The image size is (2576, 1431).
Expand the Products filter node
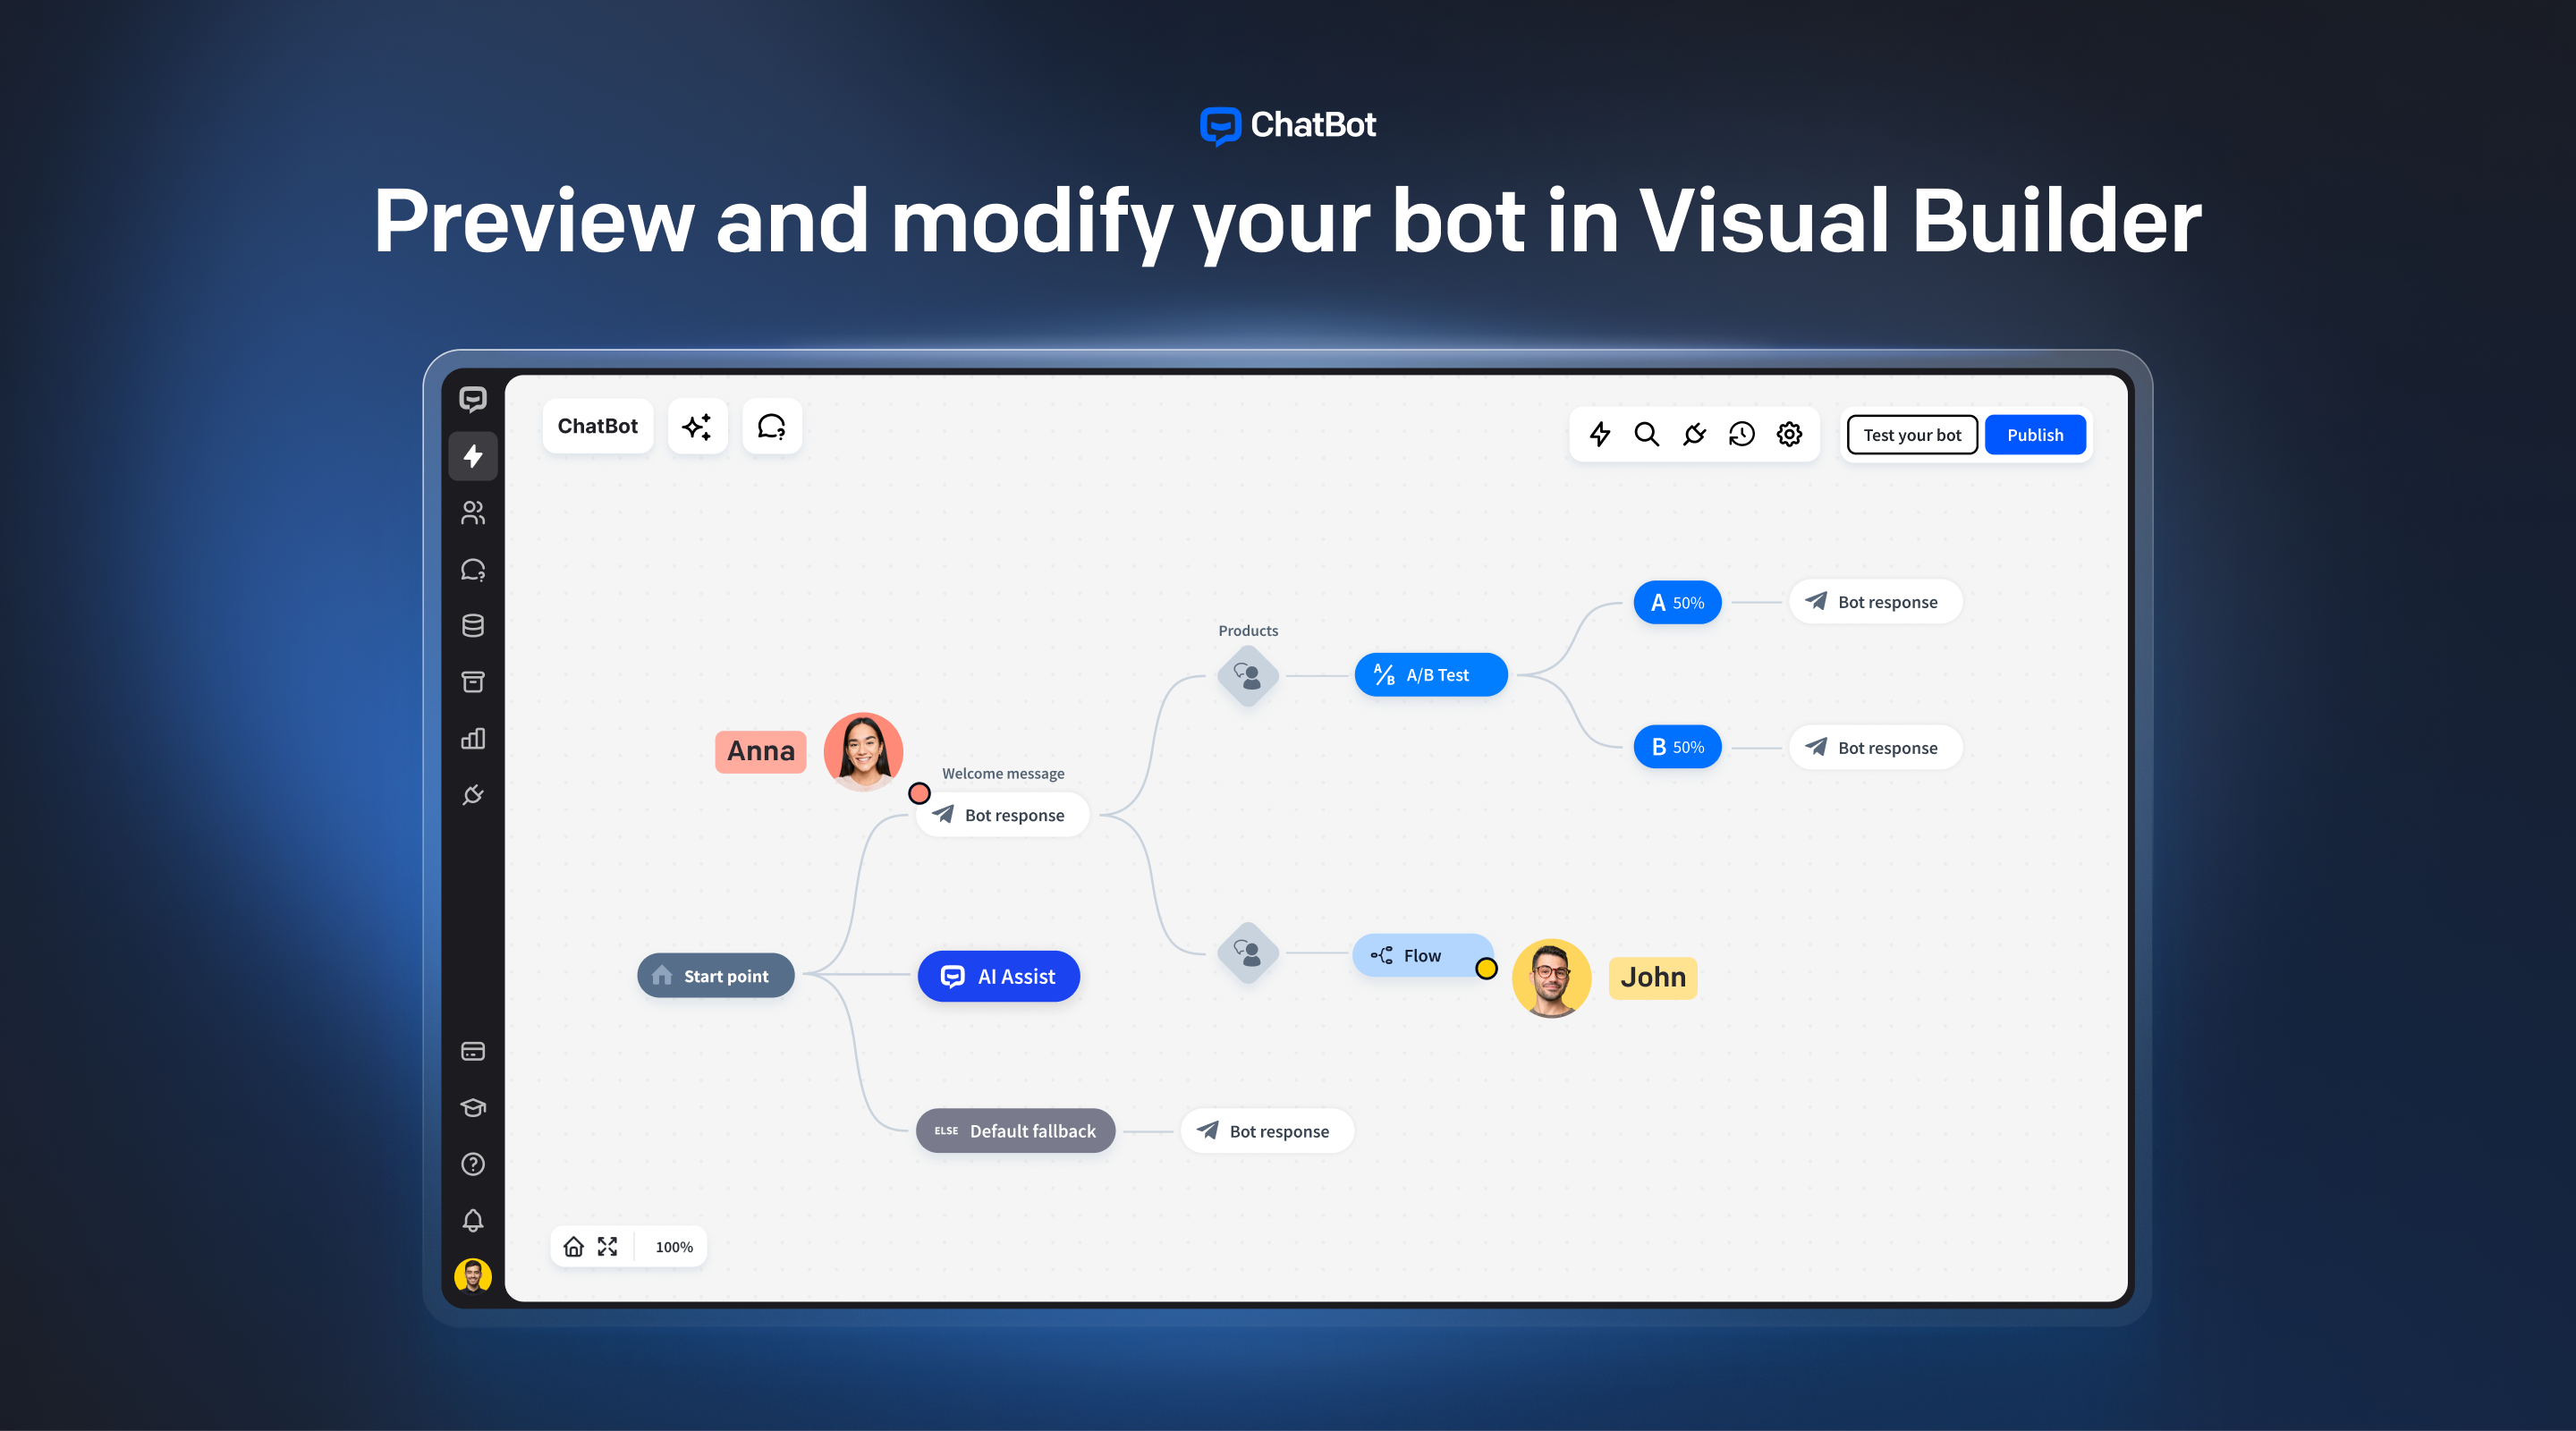1248,674
